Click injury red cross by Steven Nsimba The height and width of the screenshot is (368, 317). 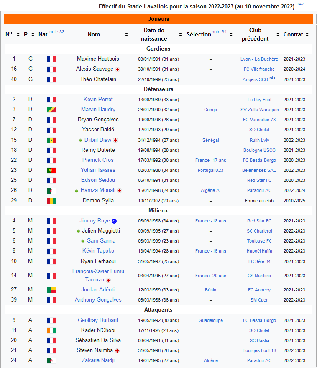tap(117, 351)
